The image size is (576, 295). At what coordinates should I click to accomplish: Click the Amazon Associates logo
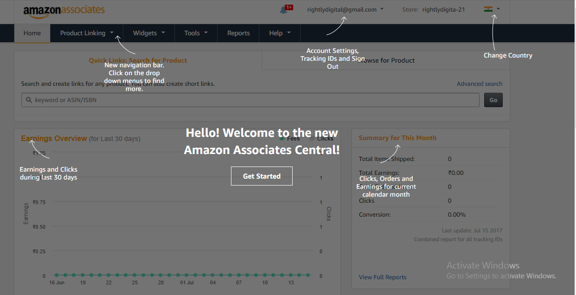coord(64,11)
